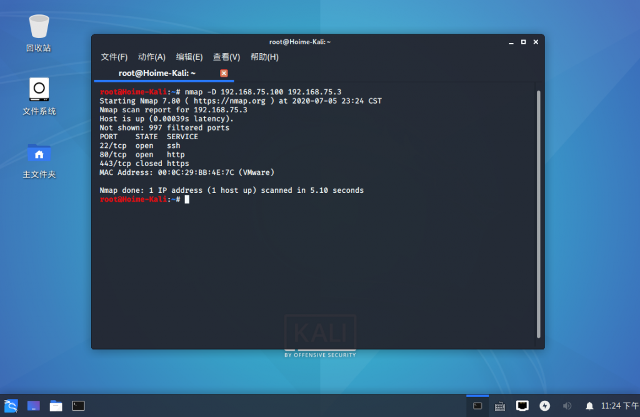
Task: Click the 22/tcp open ssh line
Action: pyautogui.click(x=140, y=145)
